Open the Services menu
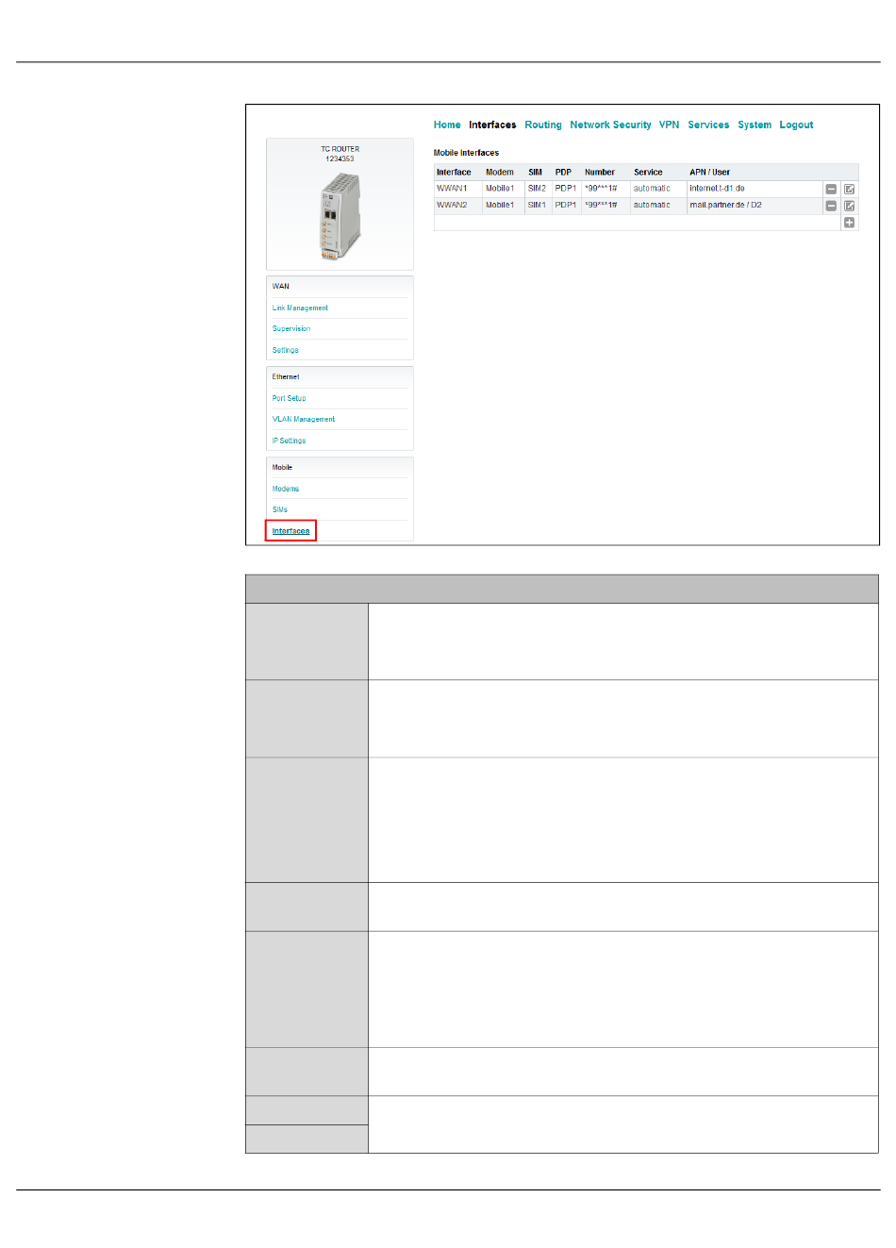896x1248 pixels. point(708,125)
